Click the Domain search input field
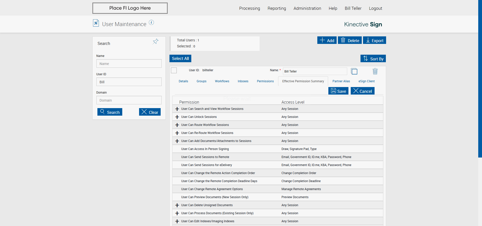Viewport: 482px width, 226px height. pos(129,100)
